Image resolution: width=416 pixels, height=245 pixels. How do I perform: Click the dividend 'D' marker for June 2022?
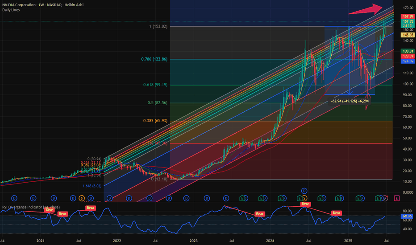pyautogui.click(x=150, y=198)
